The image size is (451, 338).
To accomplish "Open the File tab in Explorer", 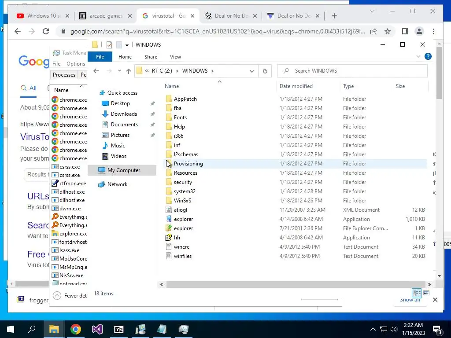I will pos(100,57).
